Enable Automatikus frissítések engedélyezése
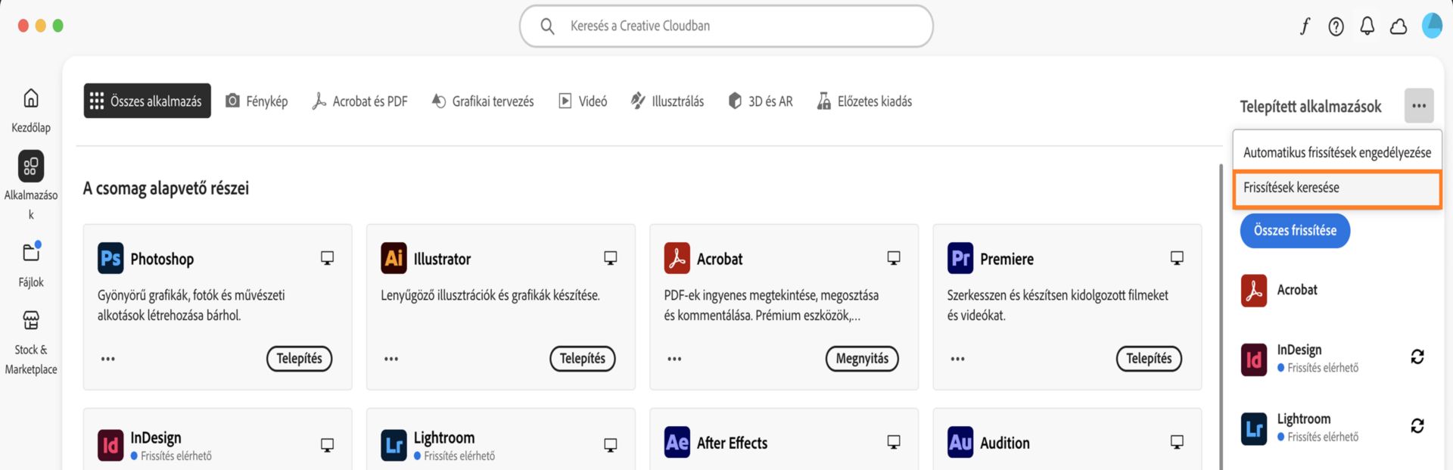This screenshot has width=1453, height=470. (1336, 151)
